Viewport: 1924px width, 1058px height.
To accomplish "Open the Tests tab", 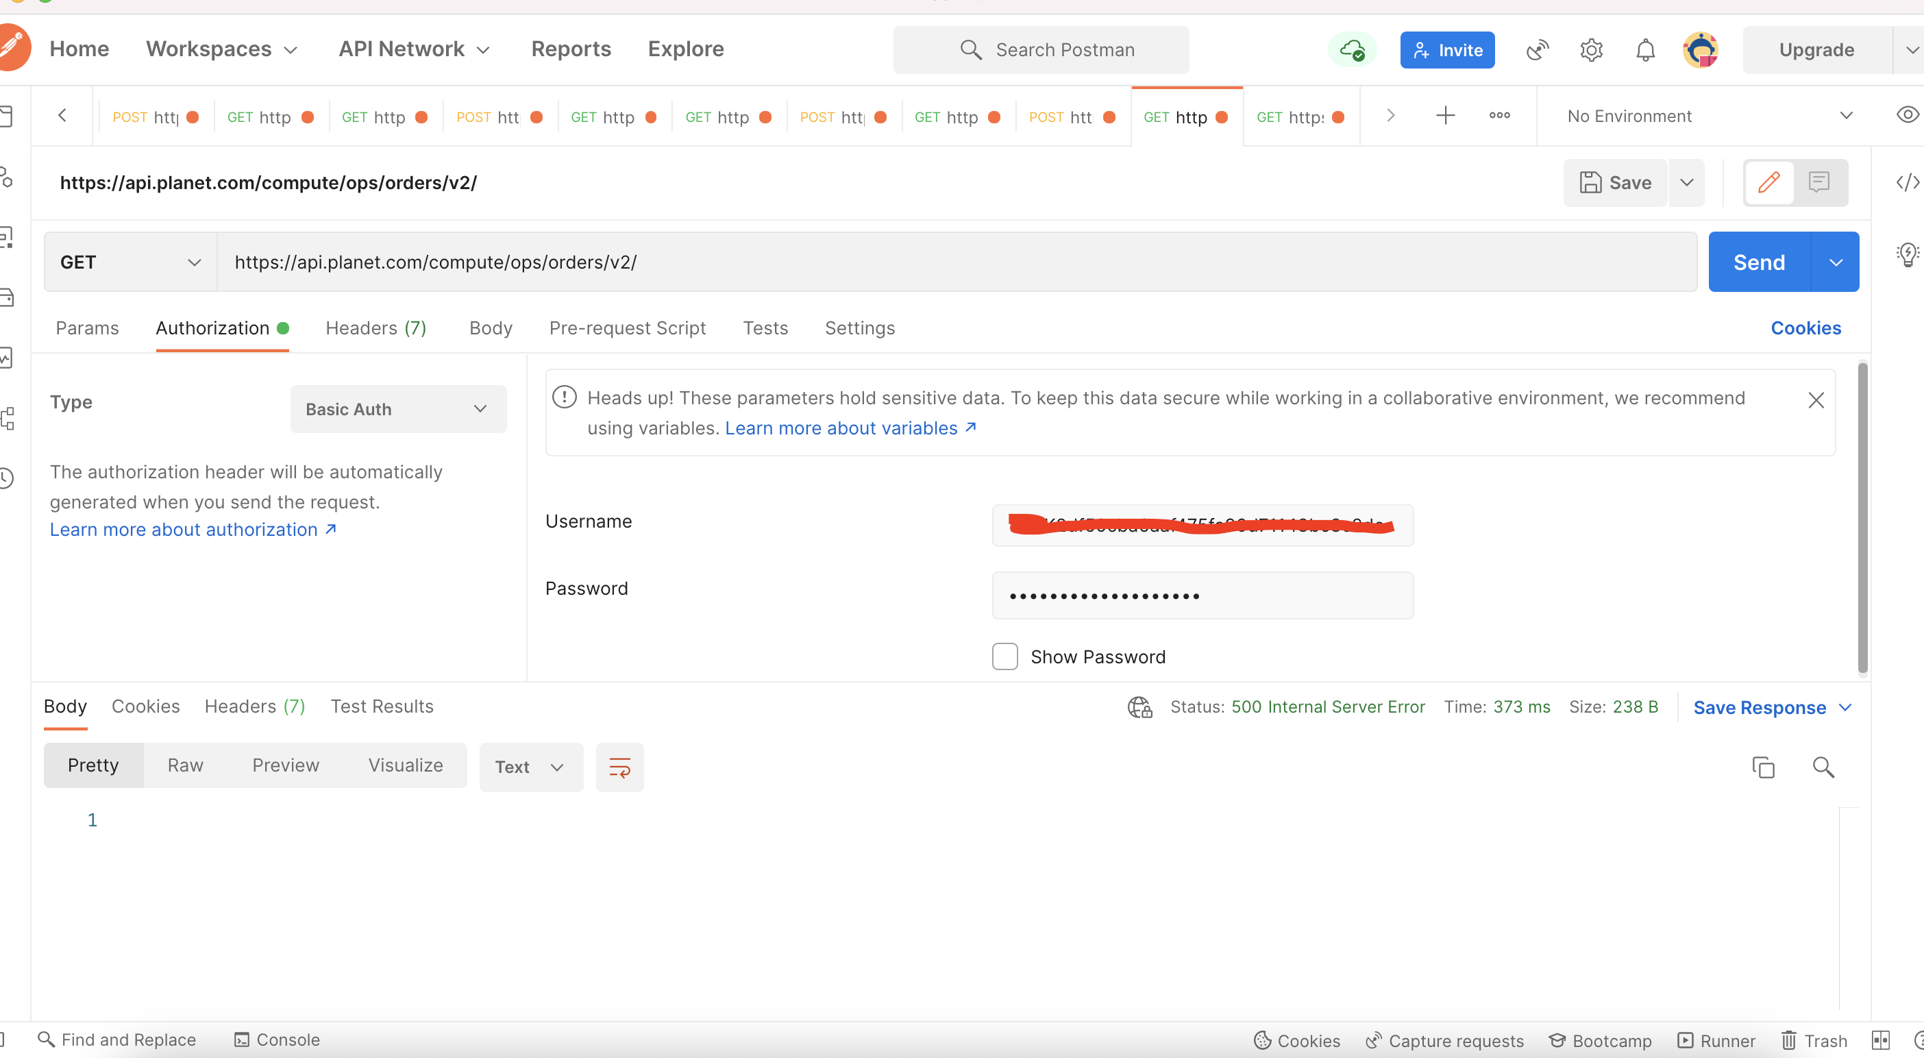I will click(x=765, y=328).
